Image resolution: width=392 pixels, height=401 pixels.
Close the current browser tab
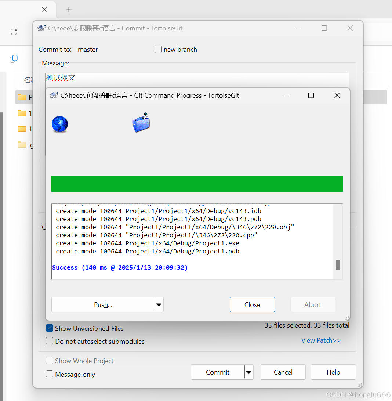[44, 10]
